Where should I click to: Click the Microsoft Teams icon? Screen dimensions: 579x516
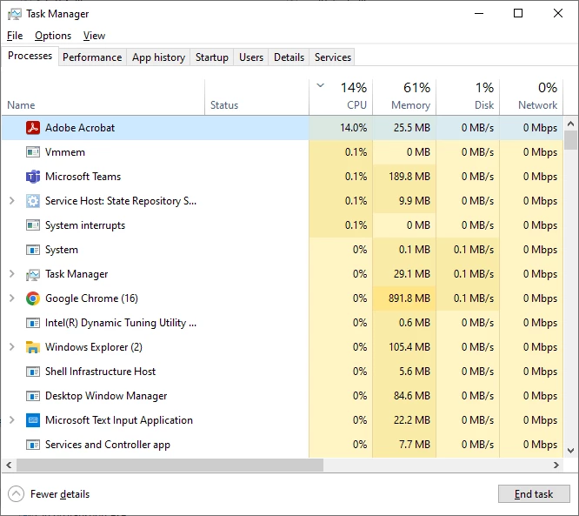[33, 177]
